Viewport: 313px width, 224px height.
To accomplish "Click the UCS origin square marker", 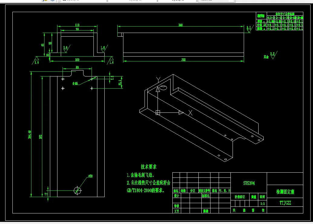I will (158, 113).
